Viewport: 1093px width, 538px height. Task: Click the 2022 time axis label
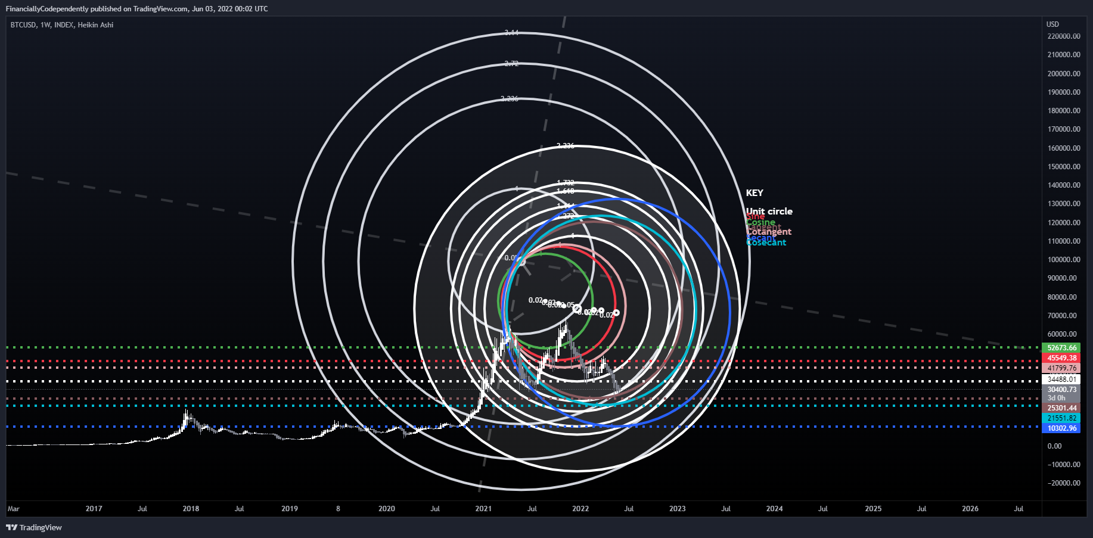pyautogui.click(x=580, y=509)
